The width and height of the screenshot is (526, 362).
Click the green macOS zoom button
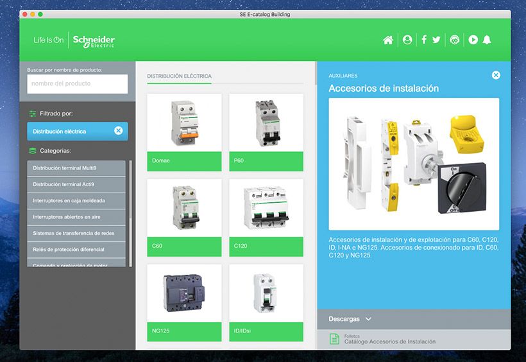click(40, 14)
